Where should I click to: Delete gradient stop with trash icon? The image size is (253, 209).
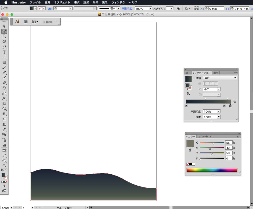pos(235,102)
